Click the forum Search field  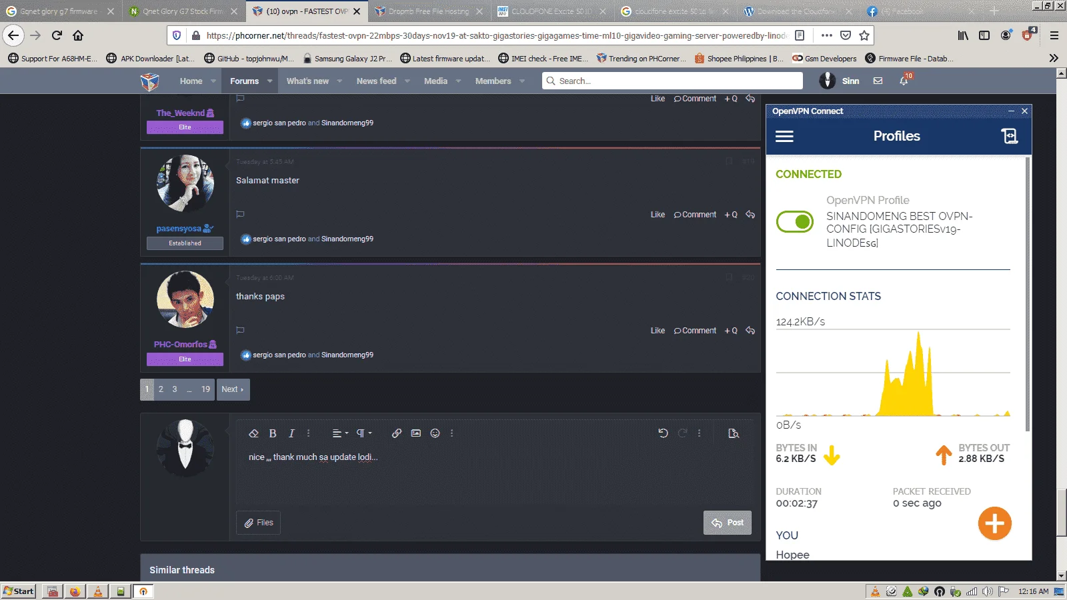click(x=672, y=81)
